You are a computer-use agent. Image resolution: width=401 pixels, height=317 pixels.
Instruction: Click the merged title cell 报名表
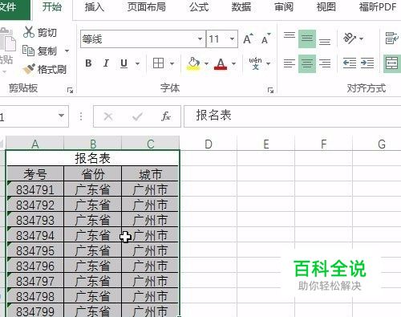[92, 158]
